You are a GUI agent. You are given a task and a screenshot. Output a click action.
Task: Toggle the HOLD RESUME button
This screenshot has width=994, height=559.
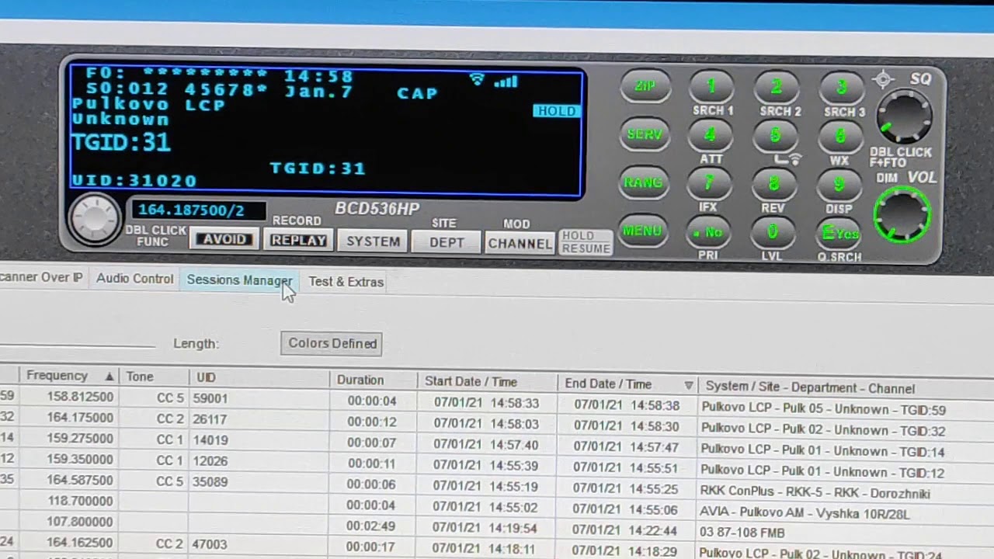pos(586,242)
